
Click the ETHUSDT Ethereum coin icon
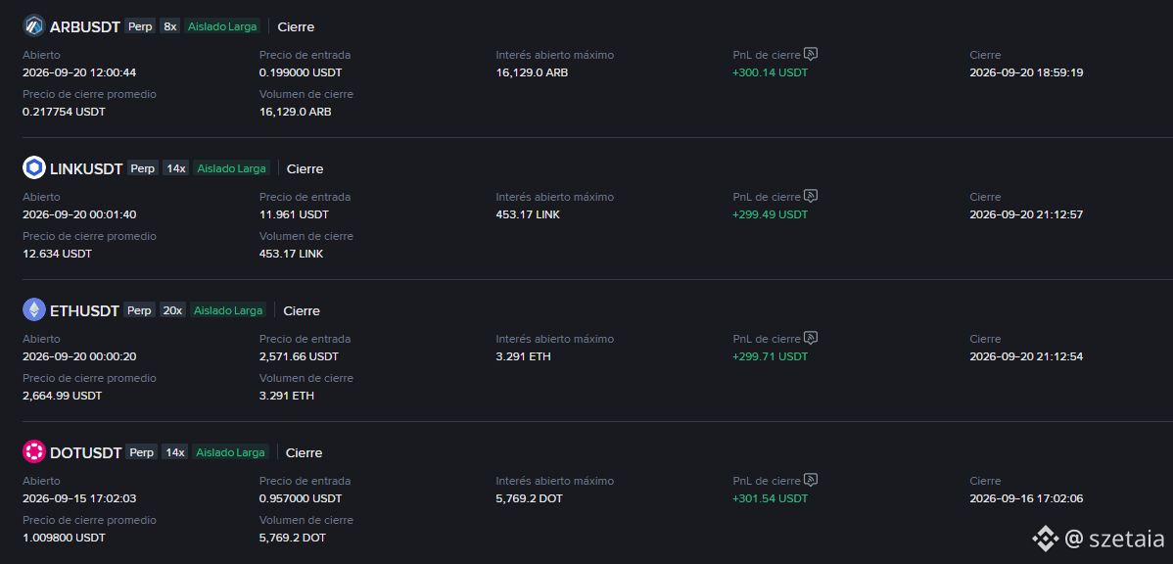[x=34, y=310]
